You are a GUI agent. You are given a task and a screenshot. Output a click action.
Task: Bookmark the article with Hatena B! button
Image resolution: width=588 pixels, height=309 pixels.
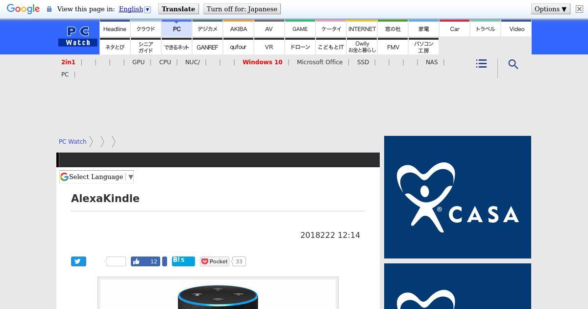[x=183, y=261]
